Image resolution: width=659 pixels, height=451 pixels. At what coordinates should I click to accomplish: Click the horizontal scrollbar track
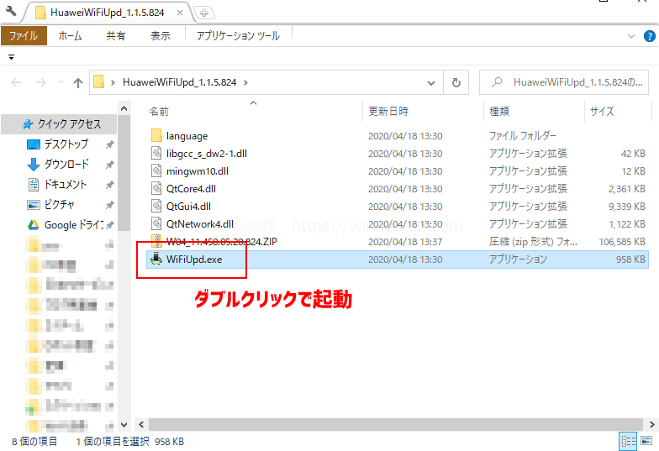click(396, 424)
